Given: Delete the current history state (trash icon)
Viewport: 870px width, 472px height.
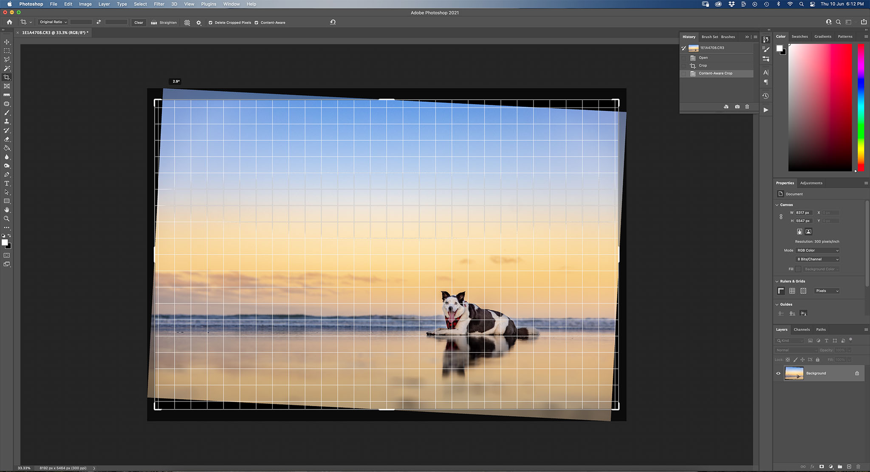Looking at the screenshot, I should tap(747, 107).
